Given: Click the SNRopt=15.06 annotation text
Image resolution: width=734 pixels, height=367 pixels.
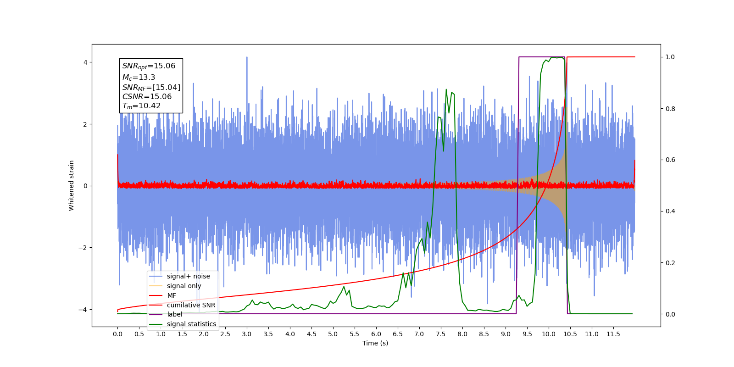Looking at the screenshot, I should (149, 66).
